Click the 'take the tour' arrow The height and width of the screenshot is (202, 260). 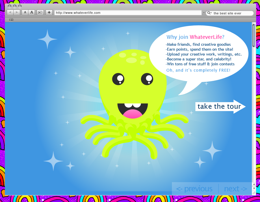pyautogui.click(x=220, y=106)
